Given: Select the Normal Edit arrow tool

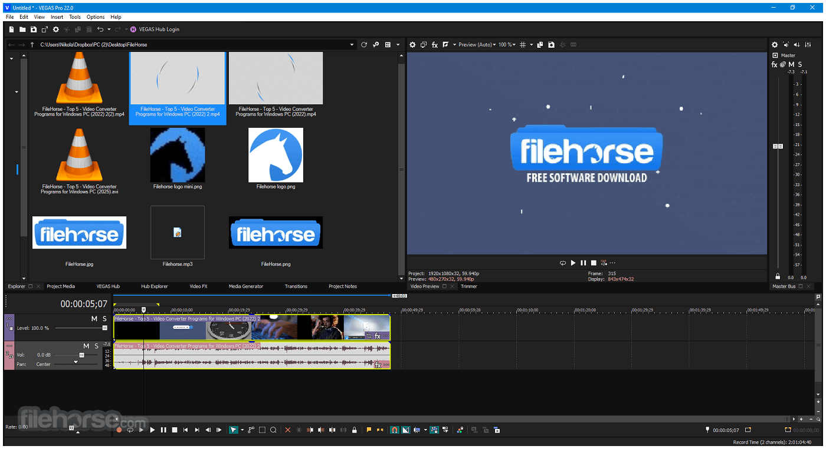Looking at the screenshot, I should (234, 430).
